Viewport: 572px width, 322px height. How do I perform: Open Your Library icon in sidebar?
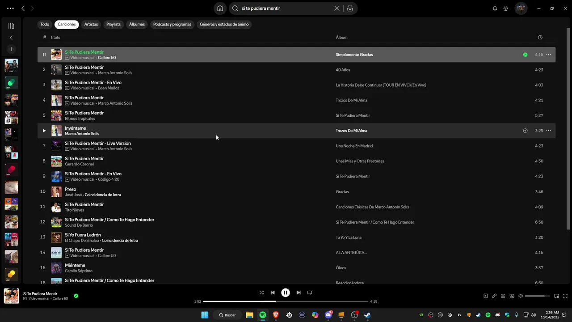[x=11, y=26]
